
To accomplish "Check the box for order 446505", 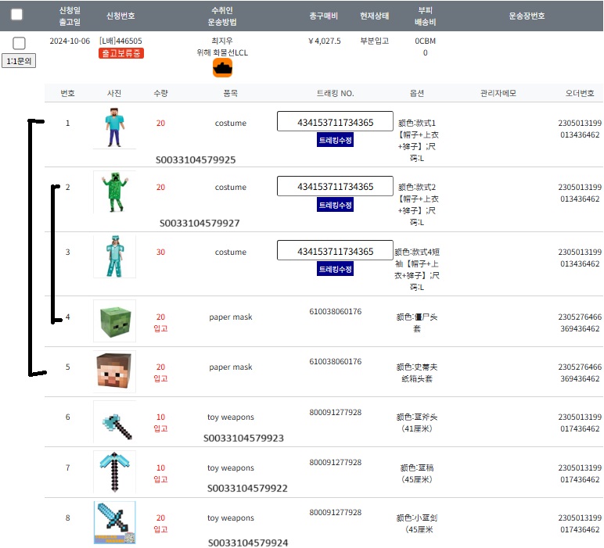I will tap(19, 43).
